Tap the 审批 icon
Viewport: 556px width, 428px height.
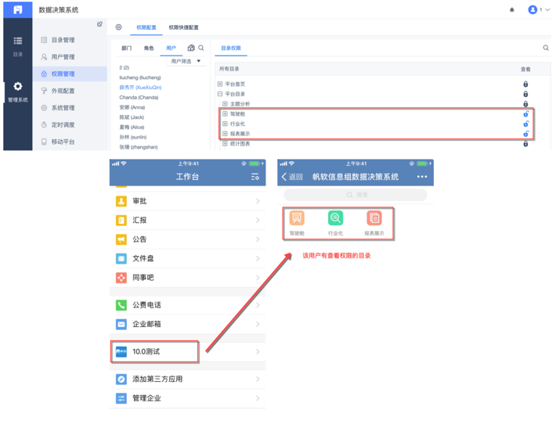coord(121,201)
